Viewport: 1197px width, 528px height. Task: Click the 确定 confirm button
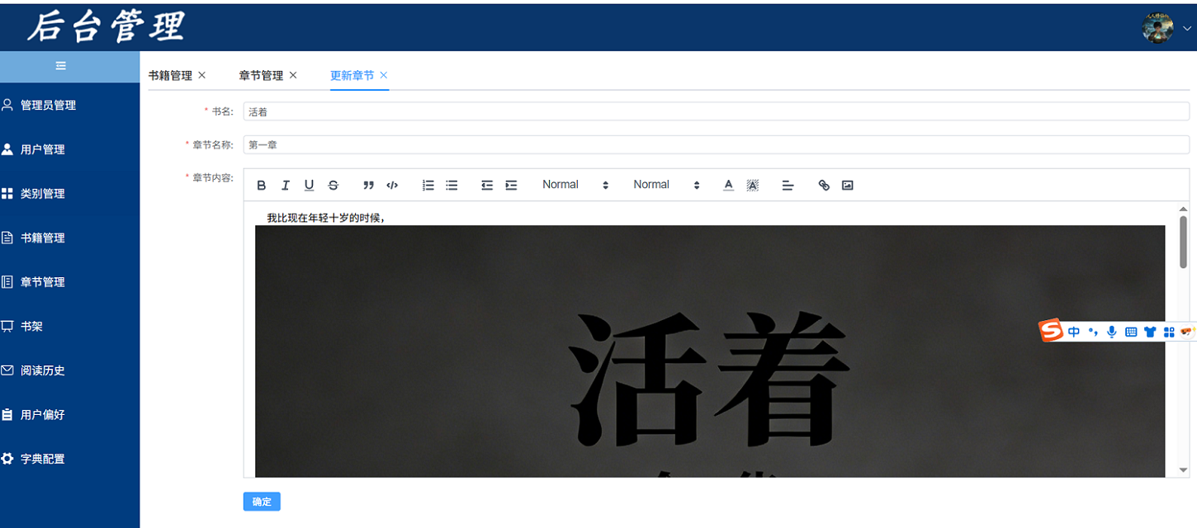tap(261, 501)
